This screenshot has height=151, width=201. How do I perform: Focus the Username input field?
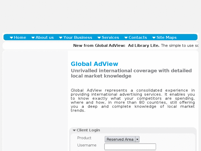(x=130, y=147)
